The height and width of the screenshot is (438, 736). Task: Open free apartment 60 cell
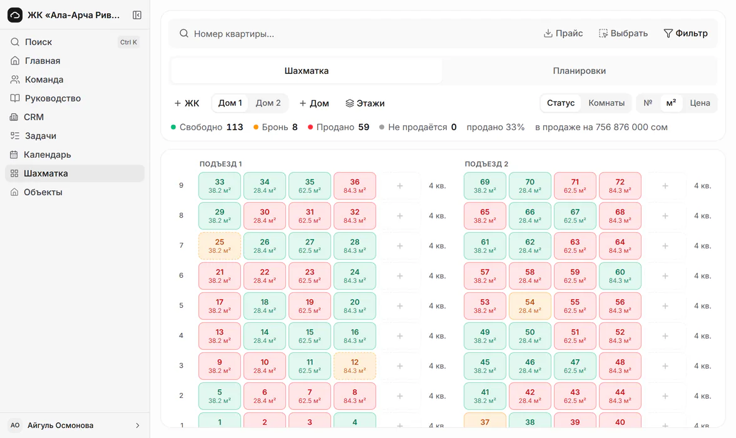[x=620, y=276]
